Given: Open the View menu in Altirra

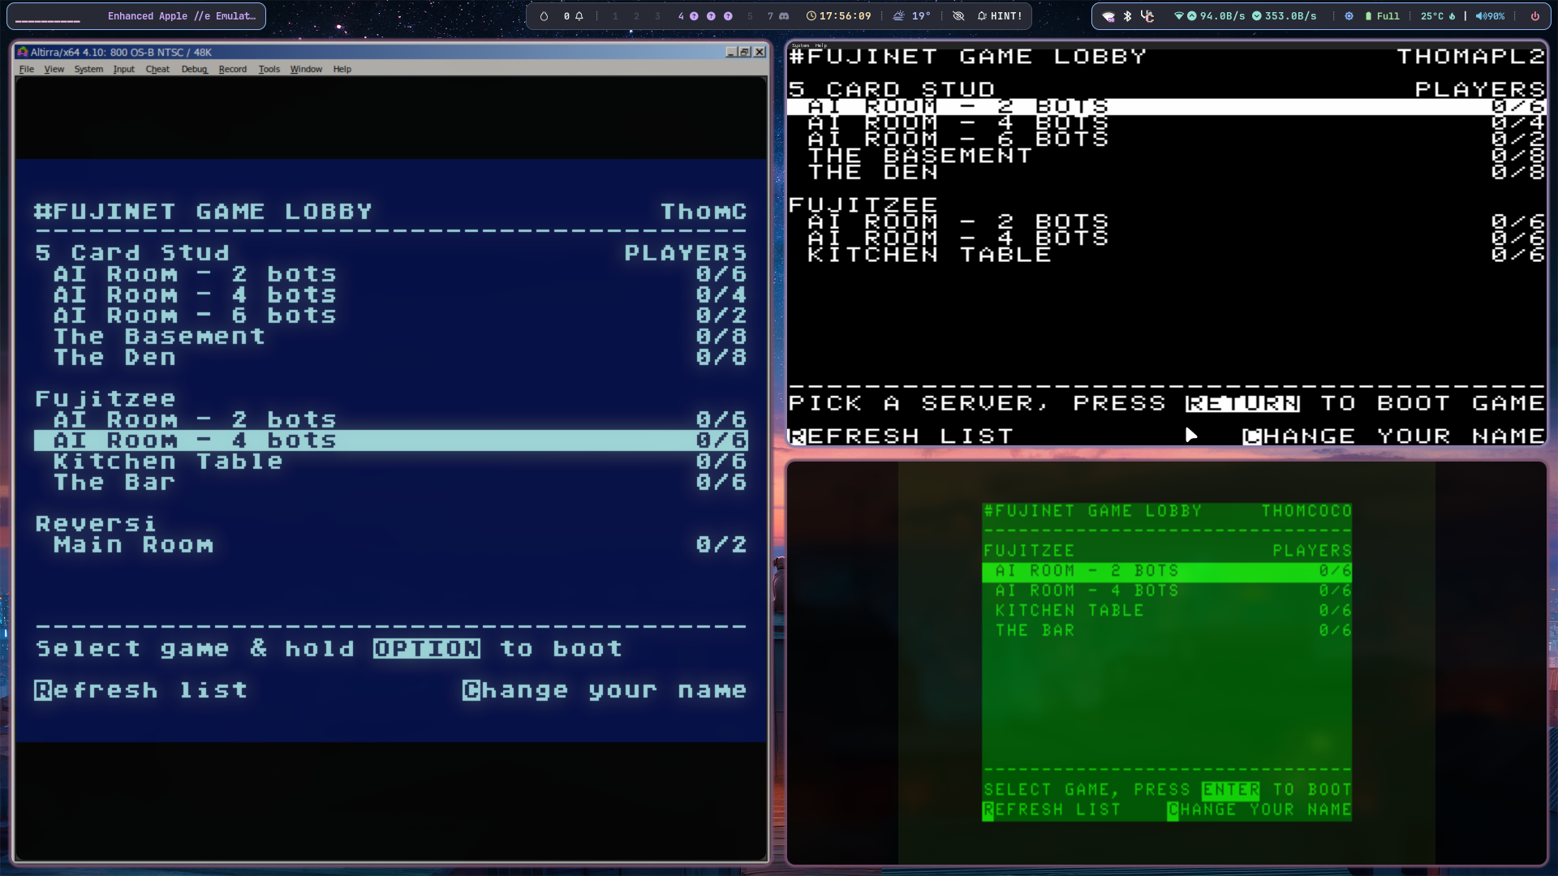Looking at the screenshot, I should (x=54, y=69).
